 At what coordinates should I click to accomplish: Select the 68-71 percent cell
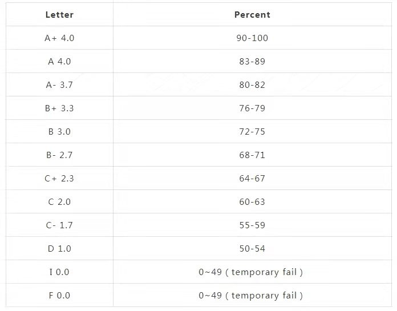click(252, 155)
